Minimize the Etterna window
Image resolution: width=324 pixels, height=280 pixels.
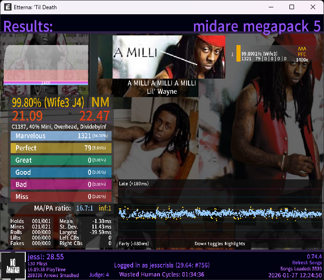pyautogui.click(x=271, y=7)
